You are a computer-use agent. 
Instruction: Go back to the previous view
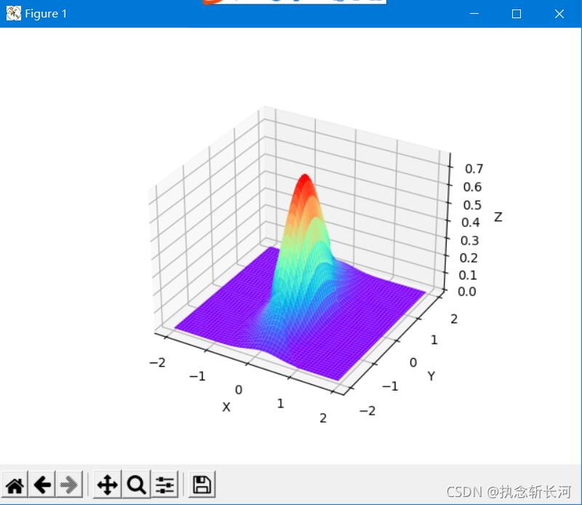coord(43,485)
